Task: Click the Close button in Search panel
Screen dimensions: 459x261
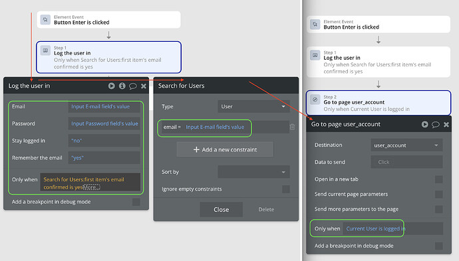Action: 222,210
